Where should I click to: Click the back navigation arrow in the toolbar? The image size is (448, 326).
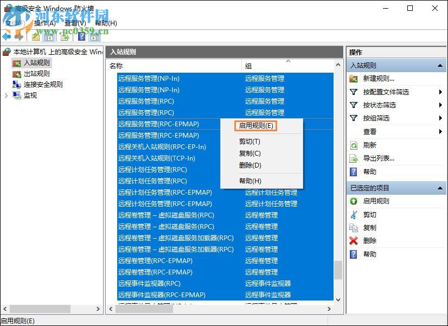[7, 37]
